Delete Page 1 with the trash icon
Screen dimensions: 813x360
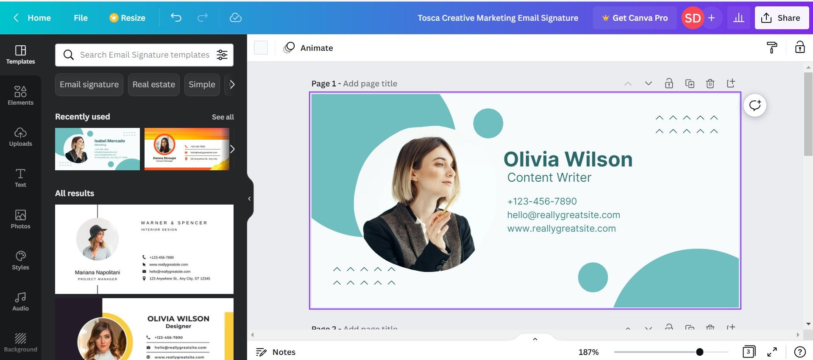(710, 83)
